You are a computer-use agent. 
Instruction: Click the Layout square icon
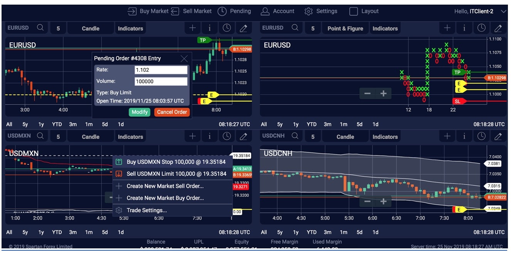pos(353,11)
